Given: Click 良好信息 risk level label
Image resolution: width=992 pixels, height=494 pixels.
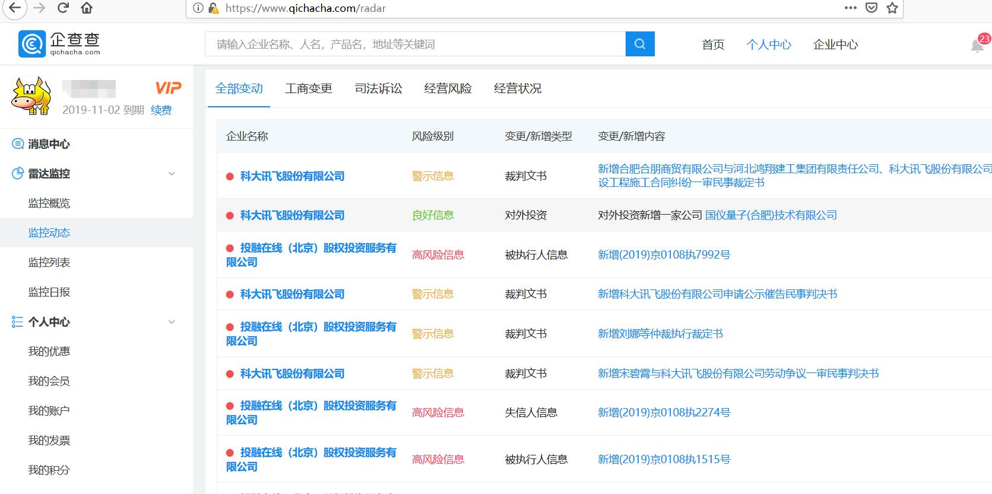Looking at the screenshot, I should click(433, 215).
